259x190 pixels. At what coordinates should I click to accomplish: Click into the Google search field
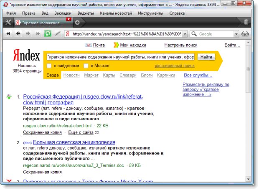[x=216, y=34]
